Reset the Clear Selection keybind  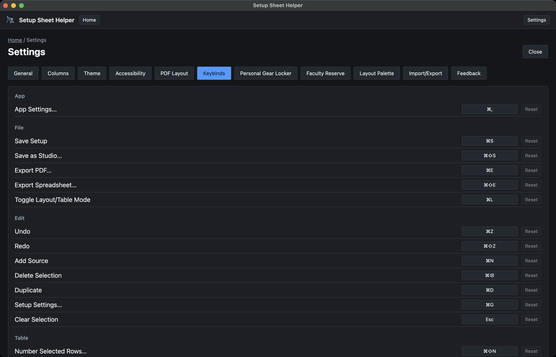pyautogui.click(x=531, y=320)
